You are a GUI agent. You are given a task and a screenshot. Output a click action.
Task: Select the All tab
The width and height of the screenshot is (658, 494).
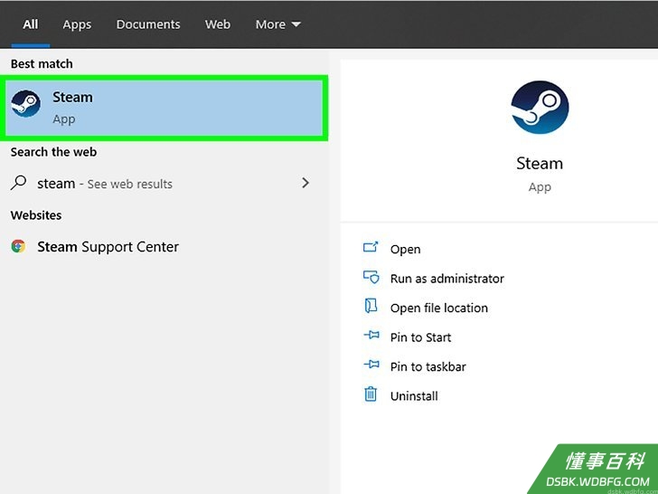coord(30,24)
